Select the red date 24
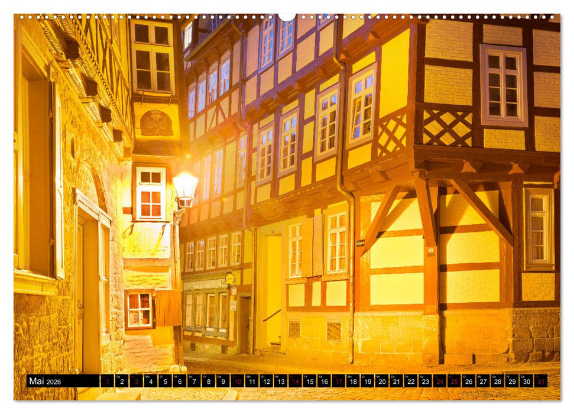 [x=440, y=383]
